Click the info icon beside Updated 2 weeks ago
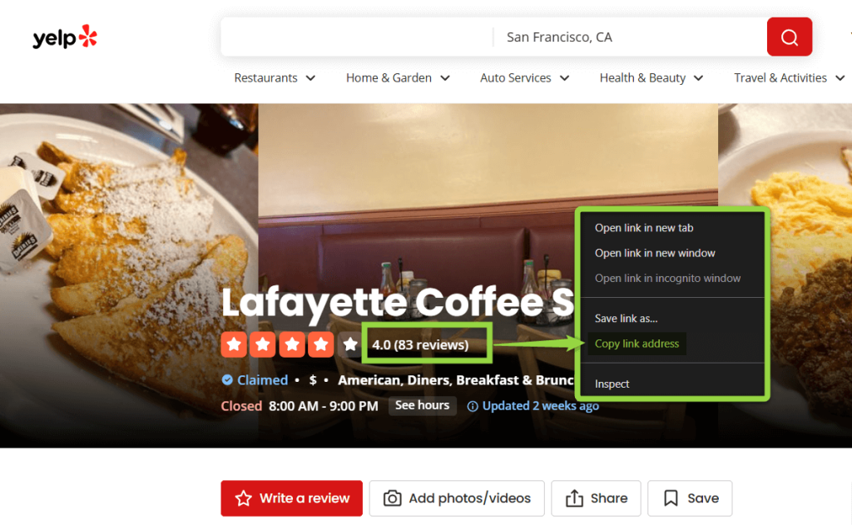 tap(473, 406)
